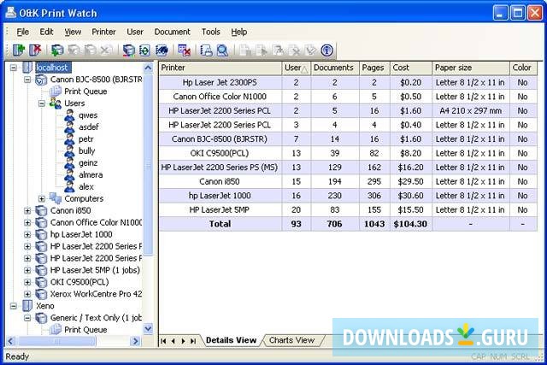Collapse the Users tree node
The width and height of the screenshot is (547, 365).
(x=41, y=103)
